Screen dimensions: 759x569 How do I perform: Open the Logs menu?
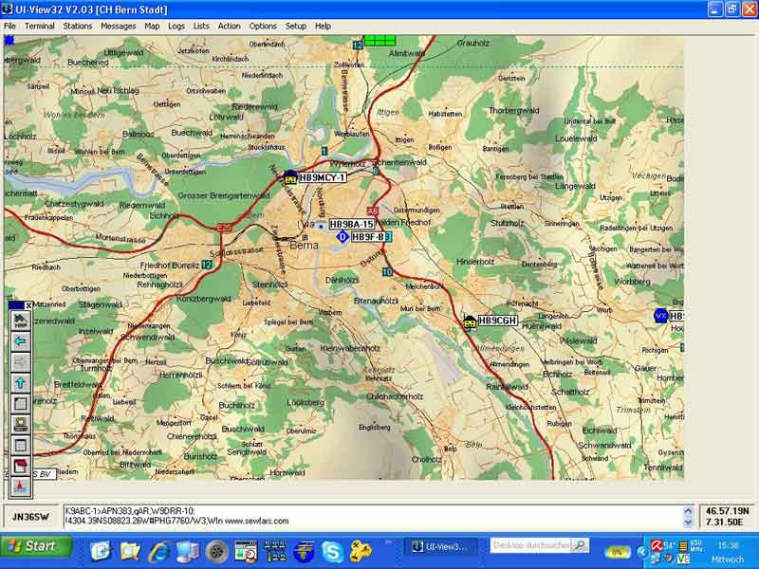(176, 27)
